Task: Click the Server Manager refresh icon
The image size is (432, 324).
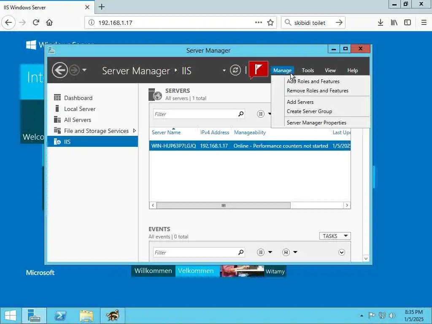Action: click(x=235, y=70)
